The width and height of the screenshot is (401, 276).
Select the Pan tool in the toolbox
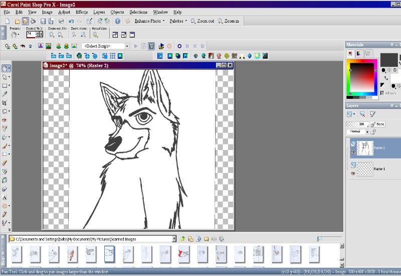(5, 68)
